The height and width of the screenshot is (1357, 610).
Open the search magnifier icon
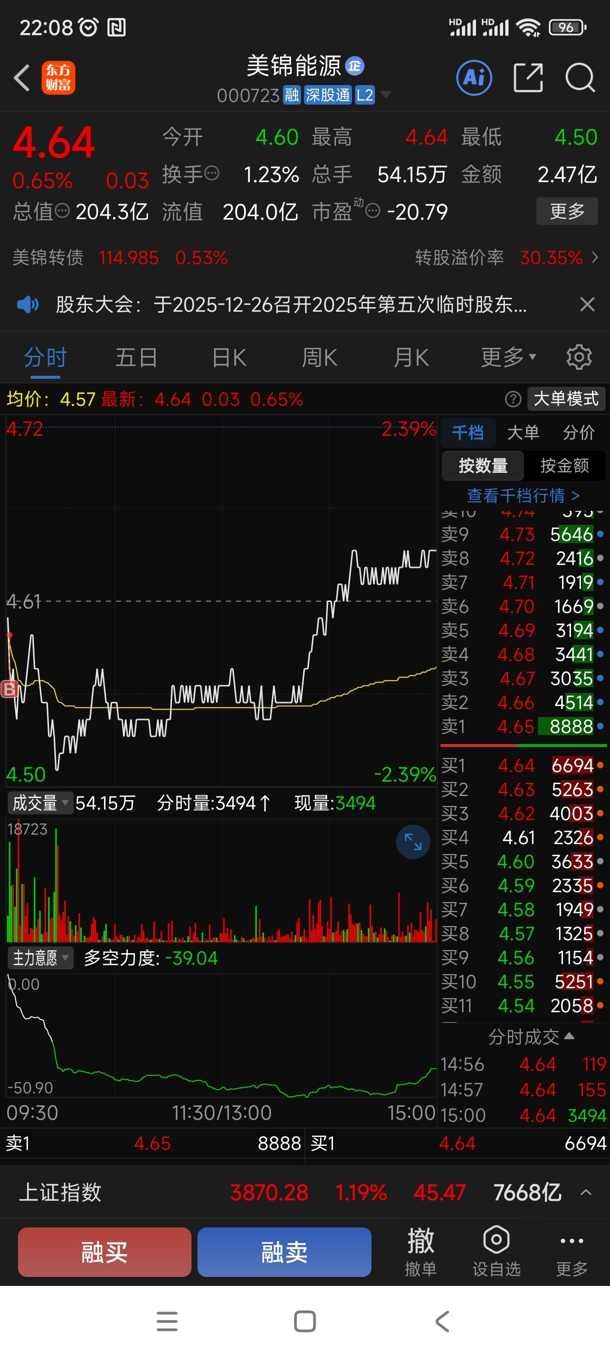point(580,78)
